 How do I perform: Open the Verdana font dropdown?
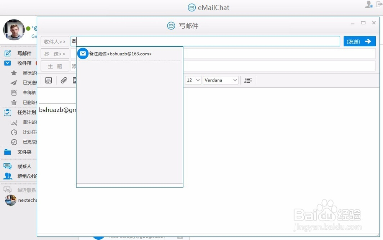(x=221, y=80)
